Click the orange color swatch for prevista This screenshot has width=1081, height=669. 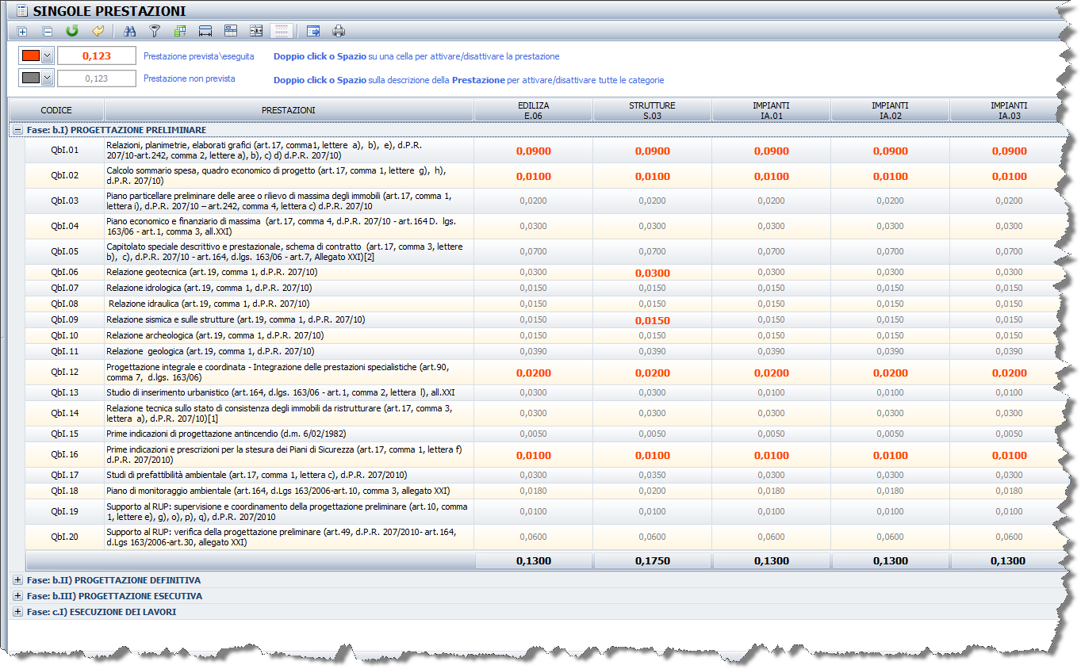coord(31,56)
